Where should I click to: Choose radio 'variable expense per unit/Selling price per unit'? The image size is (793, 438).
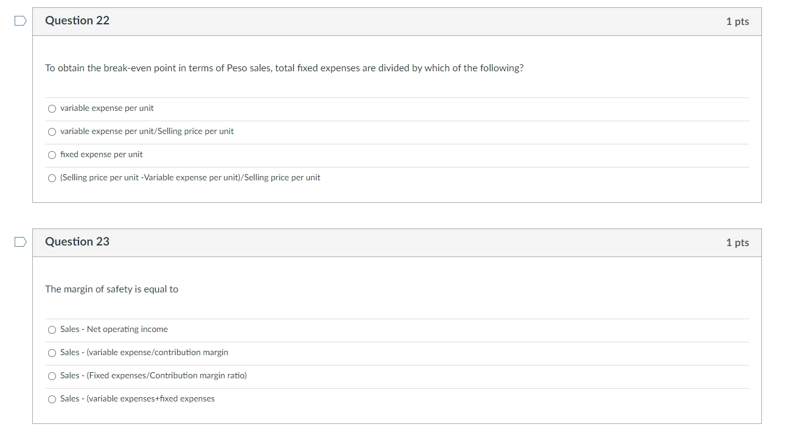click(x=52, y=132)
